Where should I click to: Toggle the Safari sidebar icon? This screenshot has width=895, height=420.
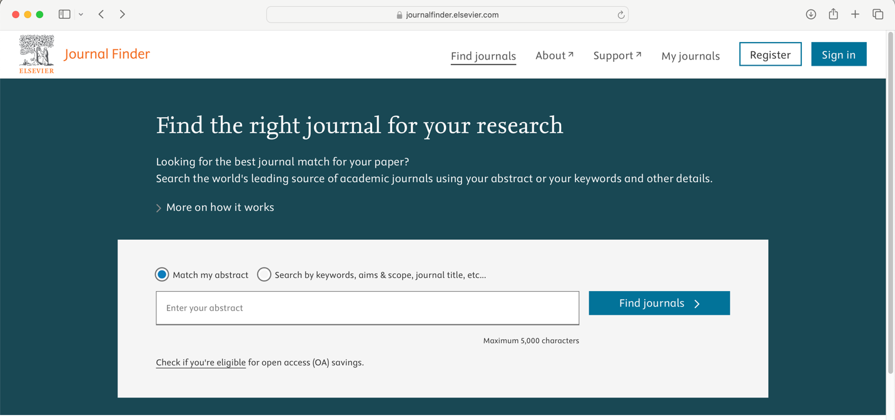pos(64,14)
